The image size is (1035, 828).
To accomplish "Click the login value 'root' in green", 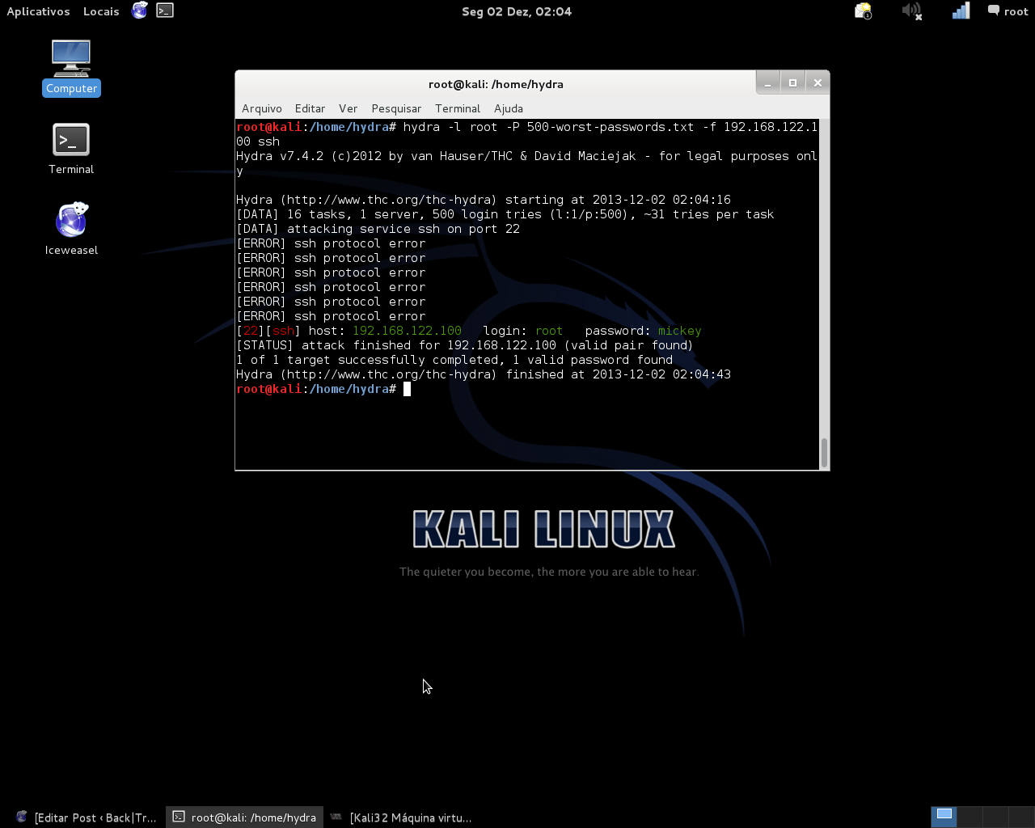I will (x=549, y=331).
